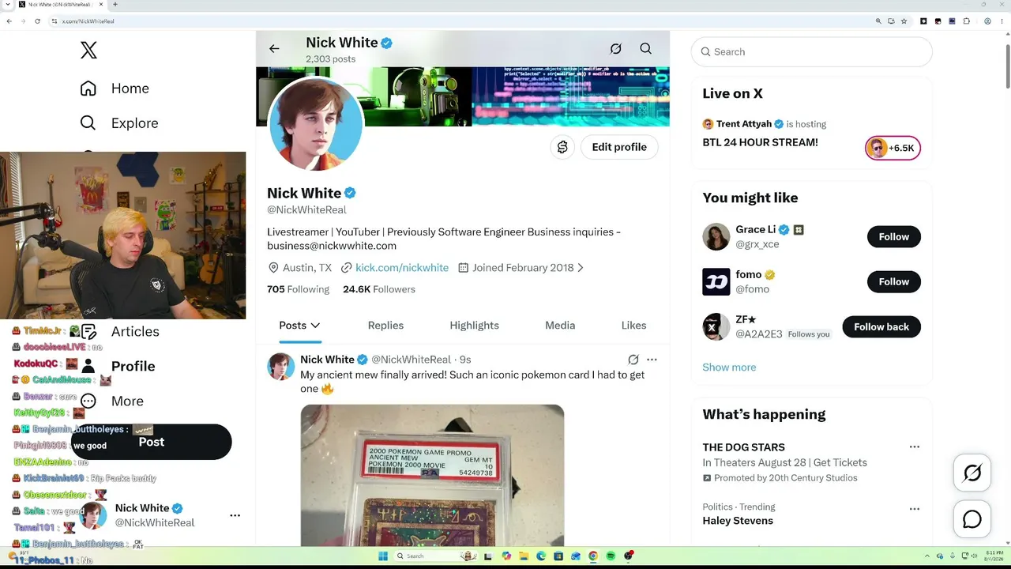
Task: Open the three-dot menu on the mew post
Action: pyautogui.click(x=652, y=360)
